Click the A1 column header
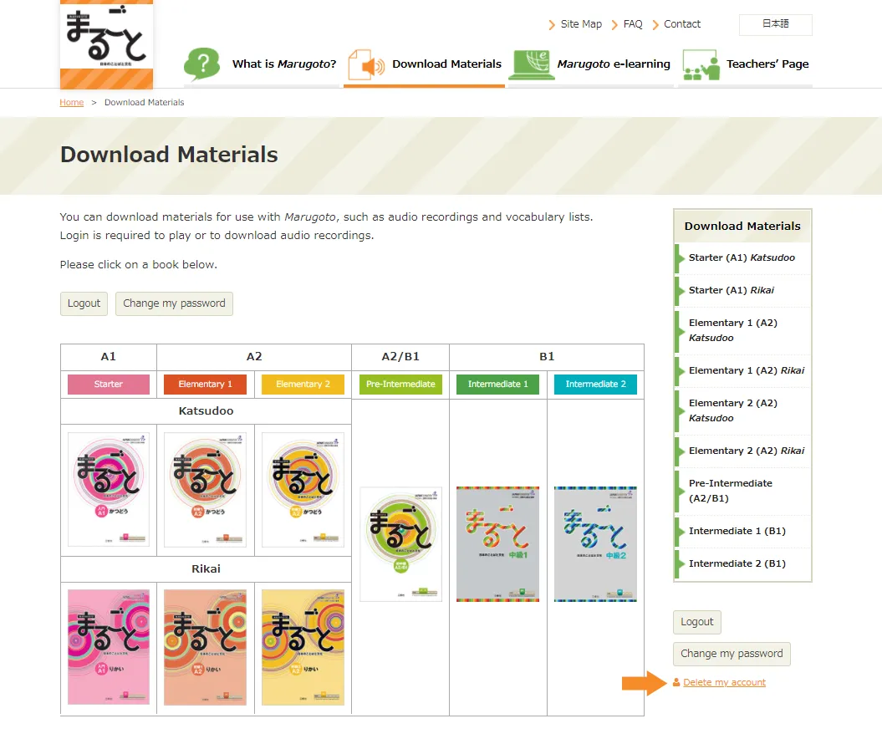 [109, 357]
